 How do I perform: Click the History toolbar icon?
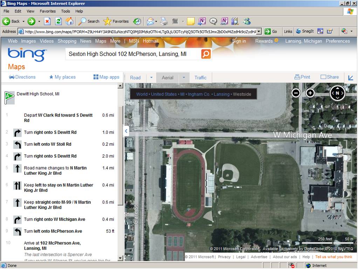[137, 21]
